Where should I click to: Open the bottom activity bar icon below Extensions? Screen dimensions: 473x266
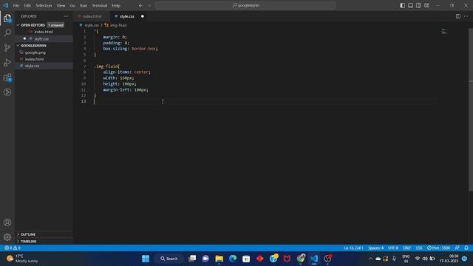tap(7, 92)
